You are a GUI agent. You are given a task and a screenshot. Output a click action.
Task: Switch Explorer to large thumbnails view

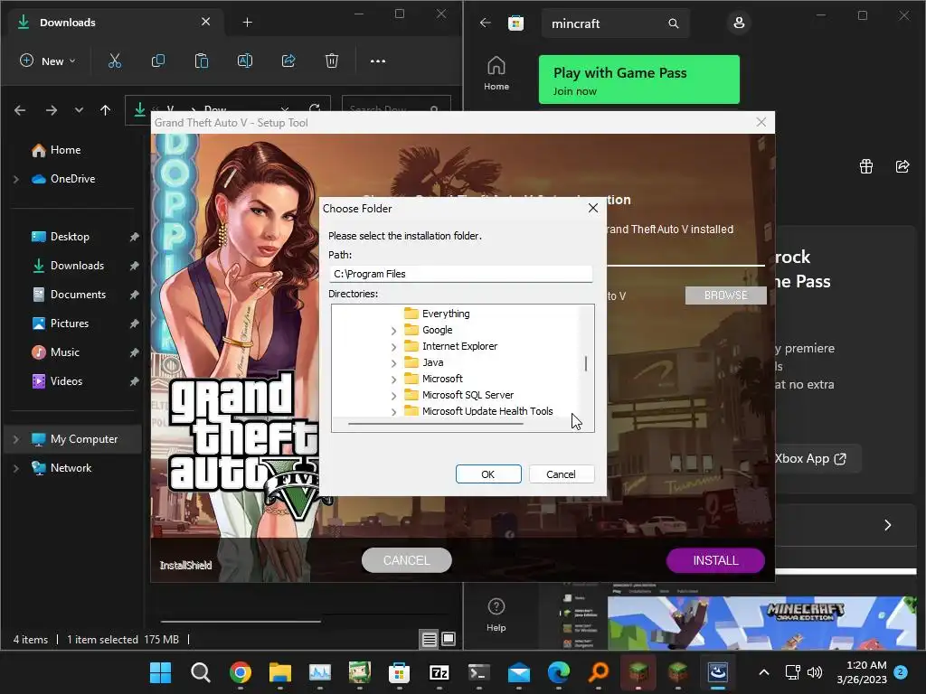pos(449,639)
